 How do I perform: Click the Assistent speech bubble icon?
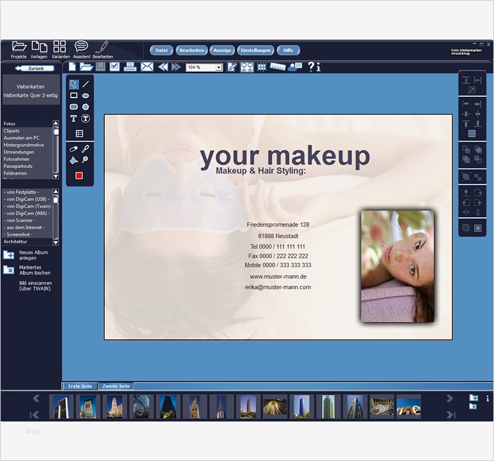[x=81, y=47]
